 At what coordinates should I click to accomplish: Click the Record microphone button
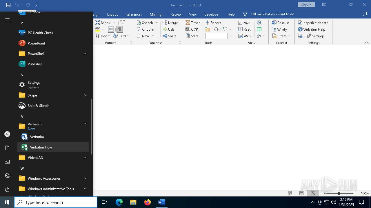[214, 23]
